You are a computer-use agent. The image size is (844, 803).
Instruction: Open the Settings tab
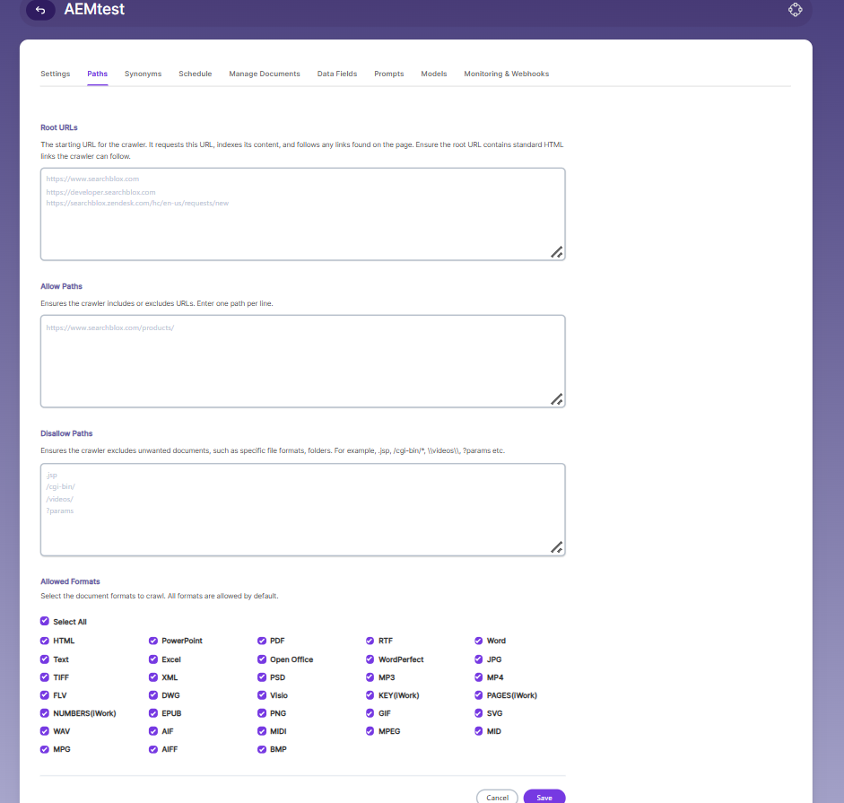56,74
